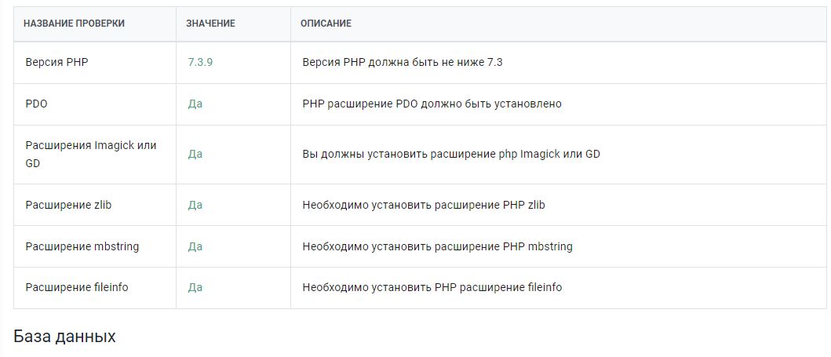Click the "Название проверки" column header
831x357 pixels.
click(74, 24)
